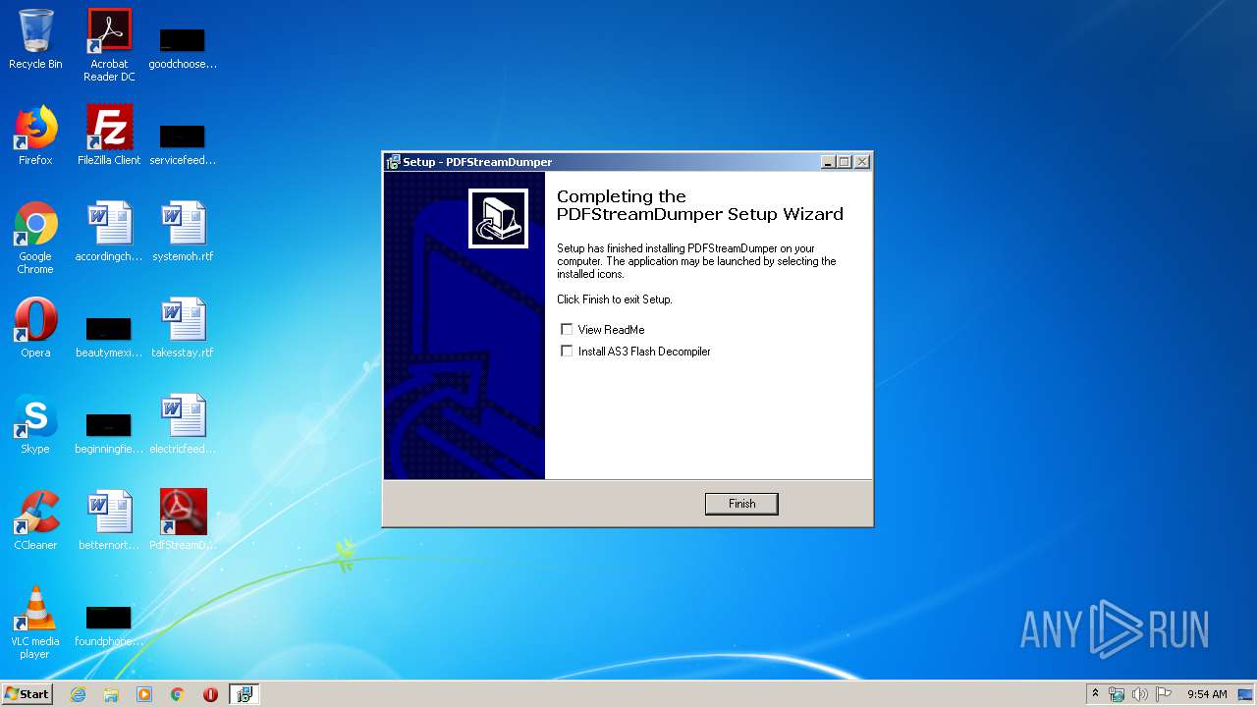This screenshot has width=1257, height=707.
Task: Launch the Firefox desktop shortcut
Action: click(35, 136)
